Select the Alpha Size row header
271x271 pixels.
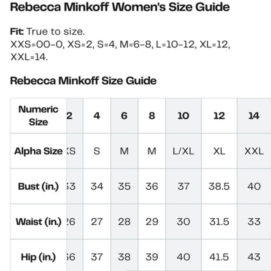click(38, 151)
